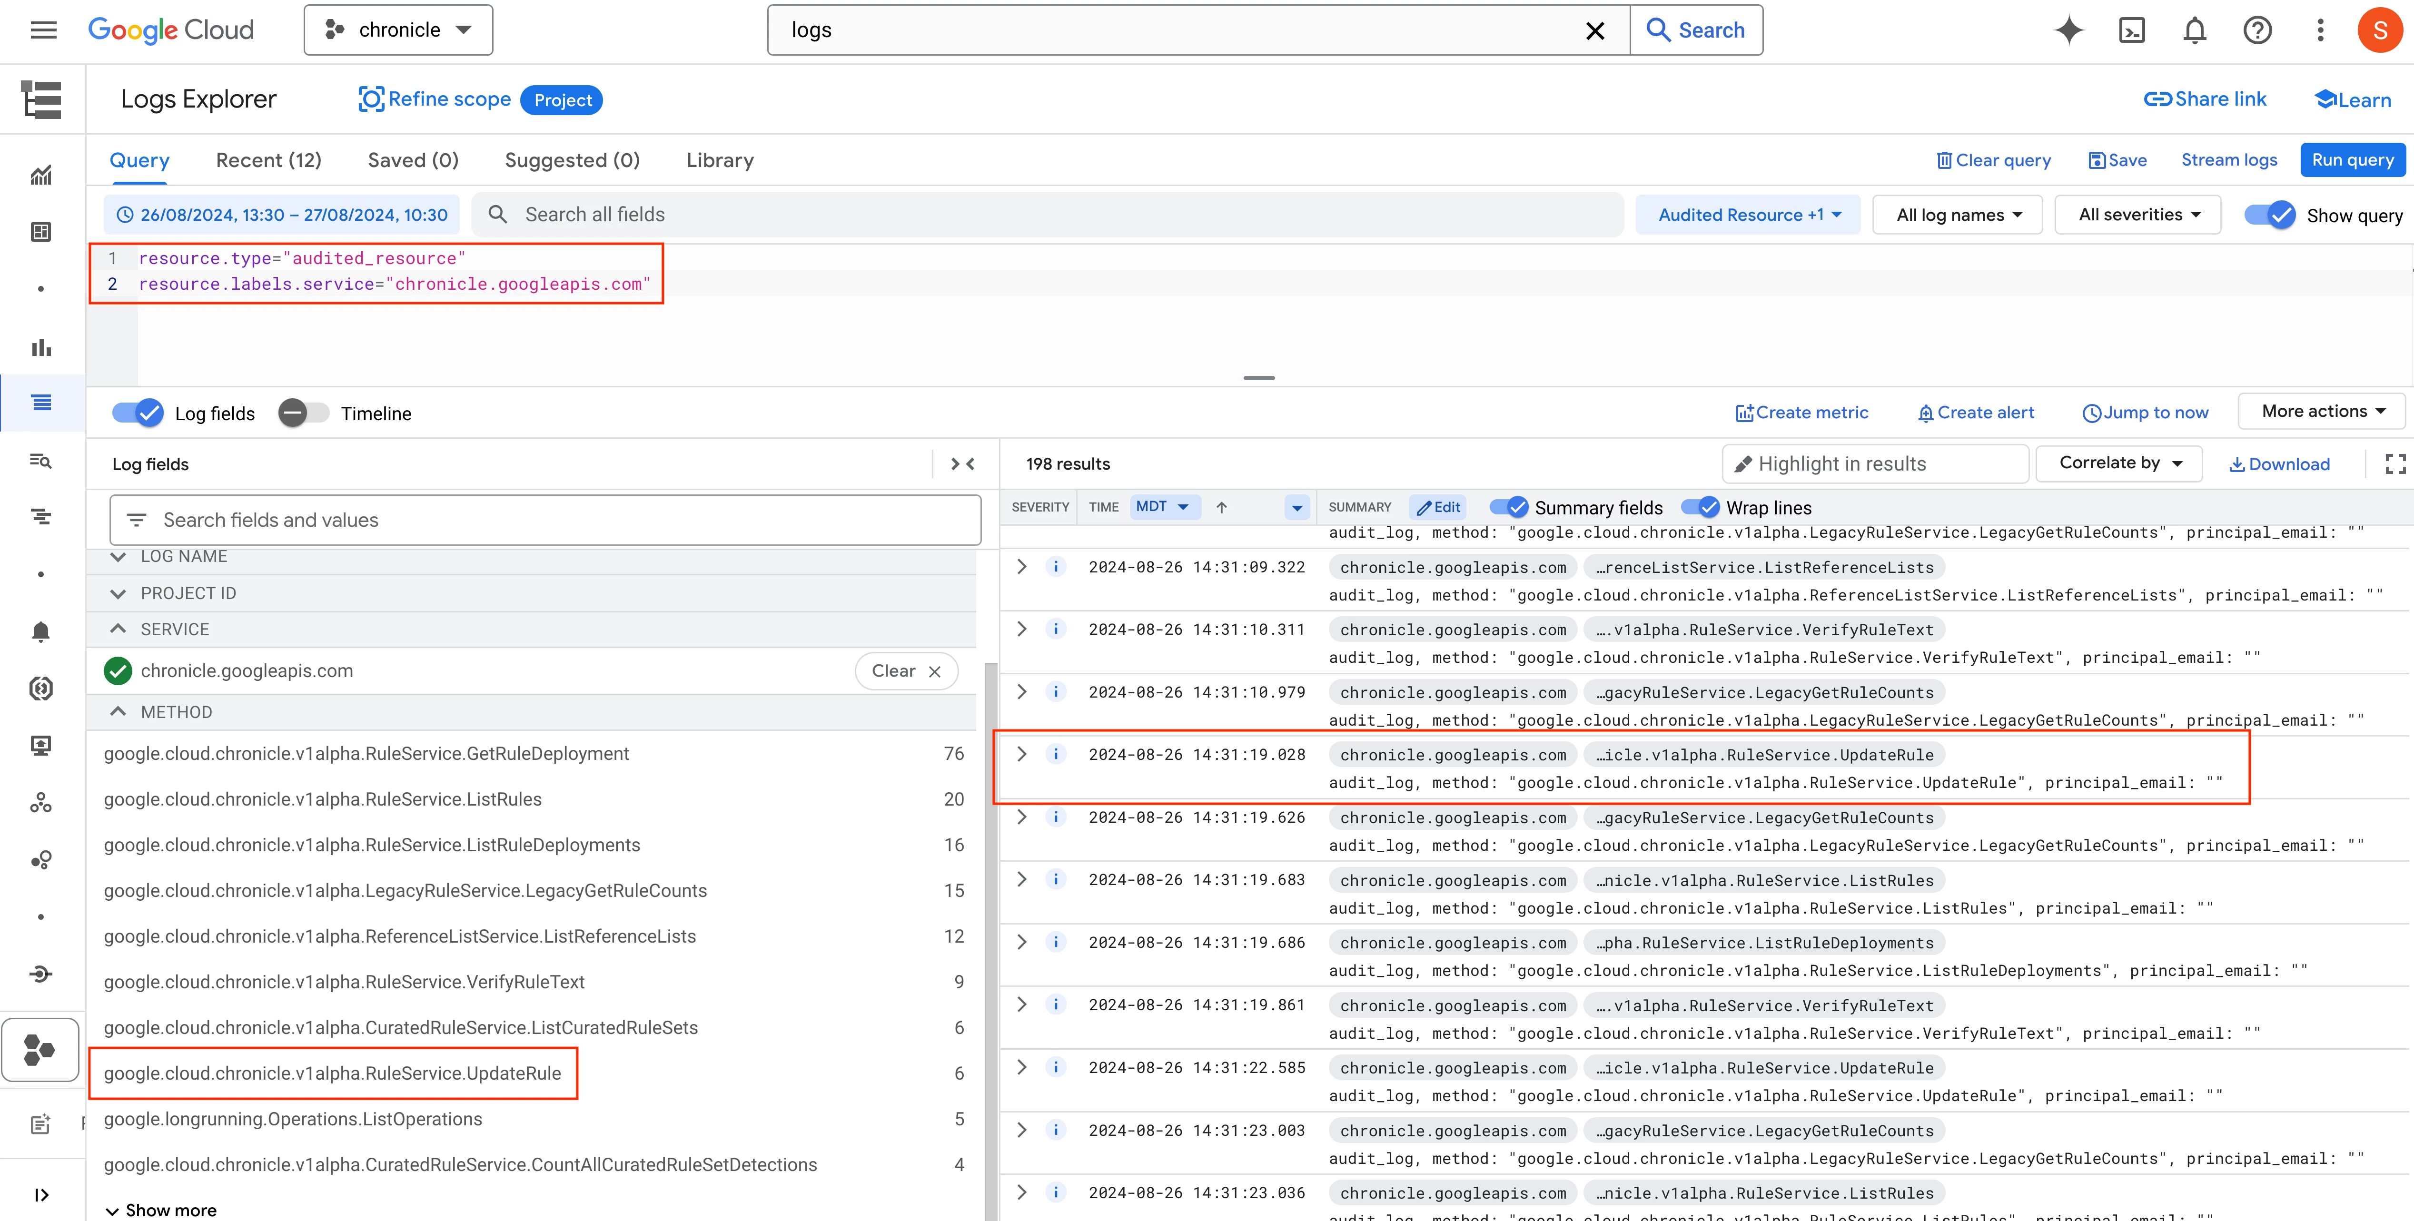Switch to the Saved (0) tab

(x=413, y=160)
